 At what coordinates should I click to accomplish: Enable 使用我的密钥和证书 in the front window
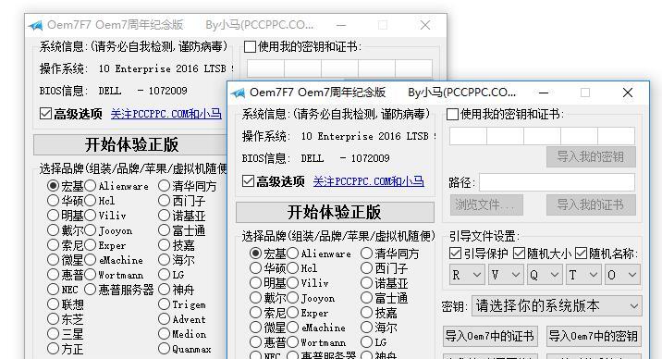click(453, 115)
